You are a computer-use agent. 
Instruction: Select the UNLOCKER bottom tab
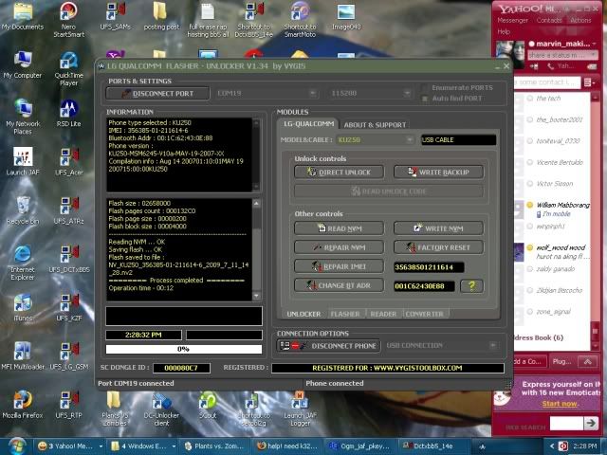[x=303, y=314]
